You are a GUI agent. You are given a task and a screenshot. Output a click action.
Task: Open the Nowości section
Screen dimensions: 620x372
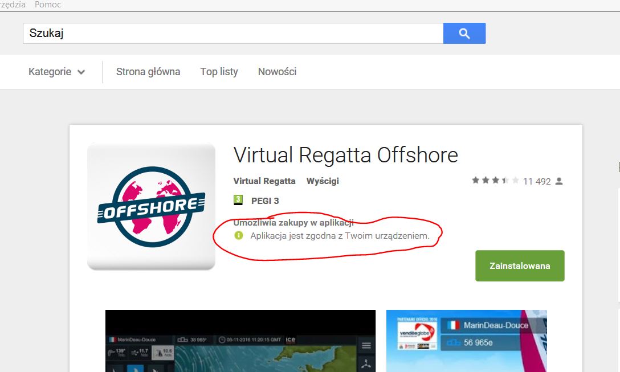[277, 72]
